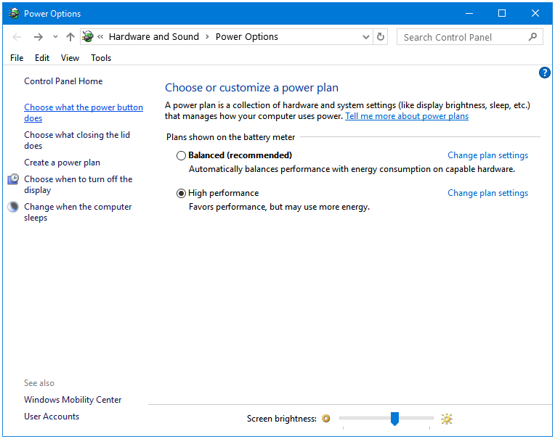Go up one level with the Up arrow
The image size is (555, 439).
pyautogui.click(x=70, y=37)
